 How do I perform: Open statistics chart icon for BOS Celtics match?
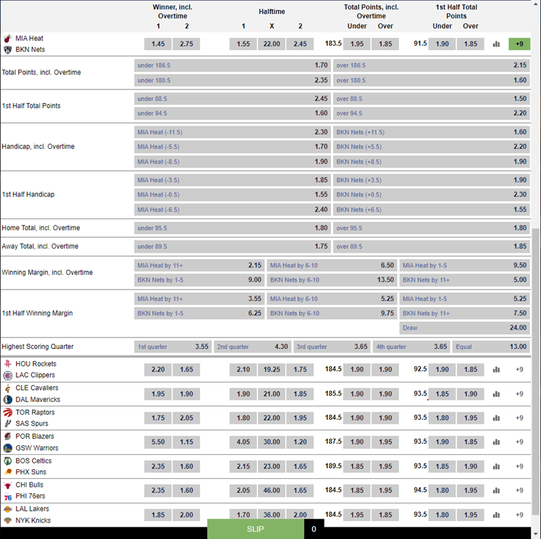tap(496, 467)
